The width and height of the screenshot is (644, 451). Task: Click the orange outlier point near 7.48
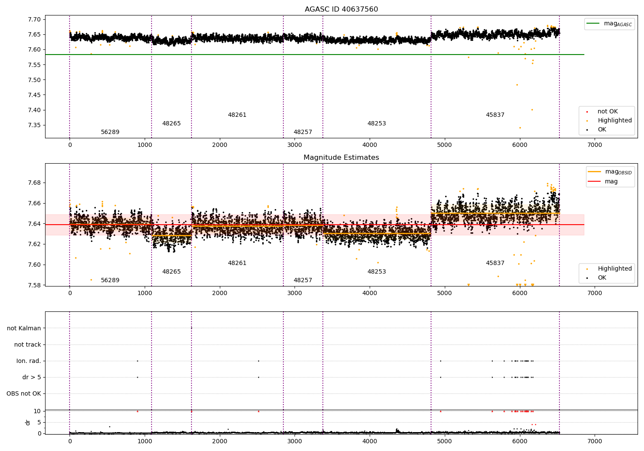[517, 85]
